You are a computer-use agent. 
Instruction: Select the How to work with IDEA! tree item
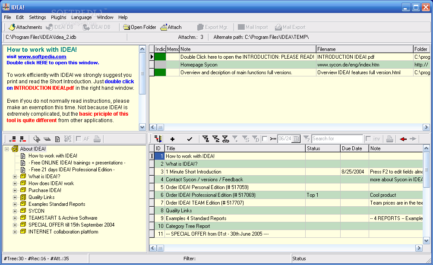coord(53,156)
